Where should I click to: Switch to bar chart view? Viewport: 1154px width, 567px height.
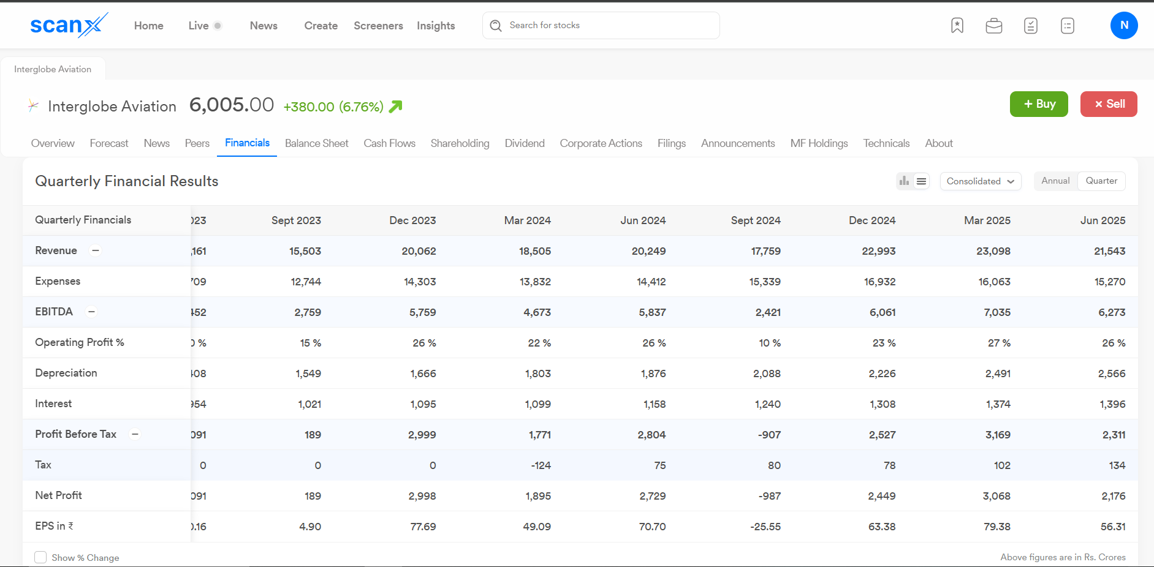[x=904, y=181]
